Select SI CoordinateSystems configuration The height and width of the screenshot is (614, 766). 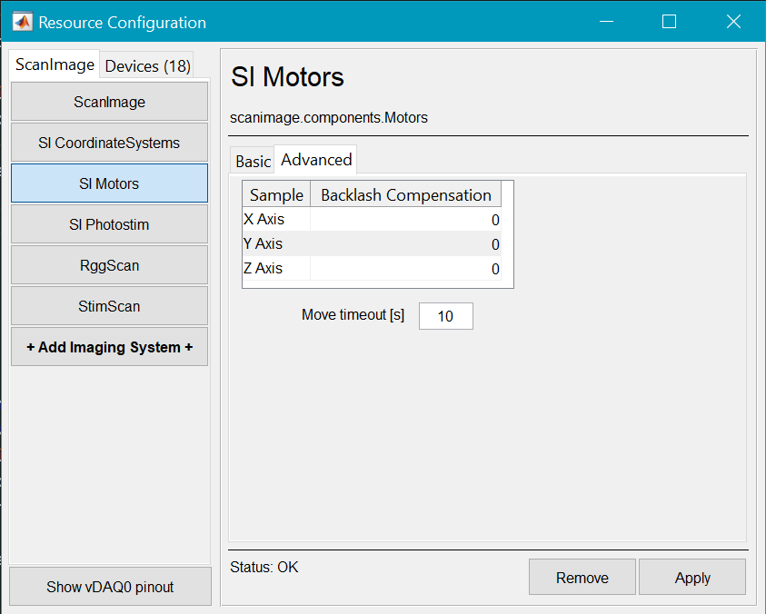click(109, 143)
